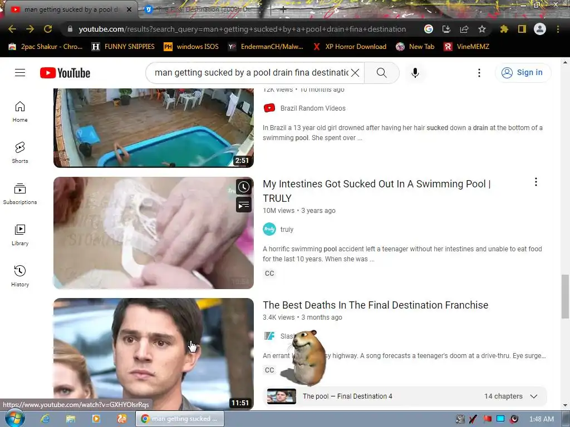This screenshot has height=427, width=570.
Task: Open the FUNNY SNIPPIES bookmark
Action: coord(123,47)
